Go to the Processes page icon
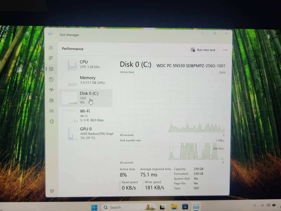The width and height of the screenshot is (281, 211). [51, 58]
